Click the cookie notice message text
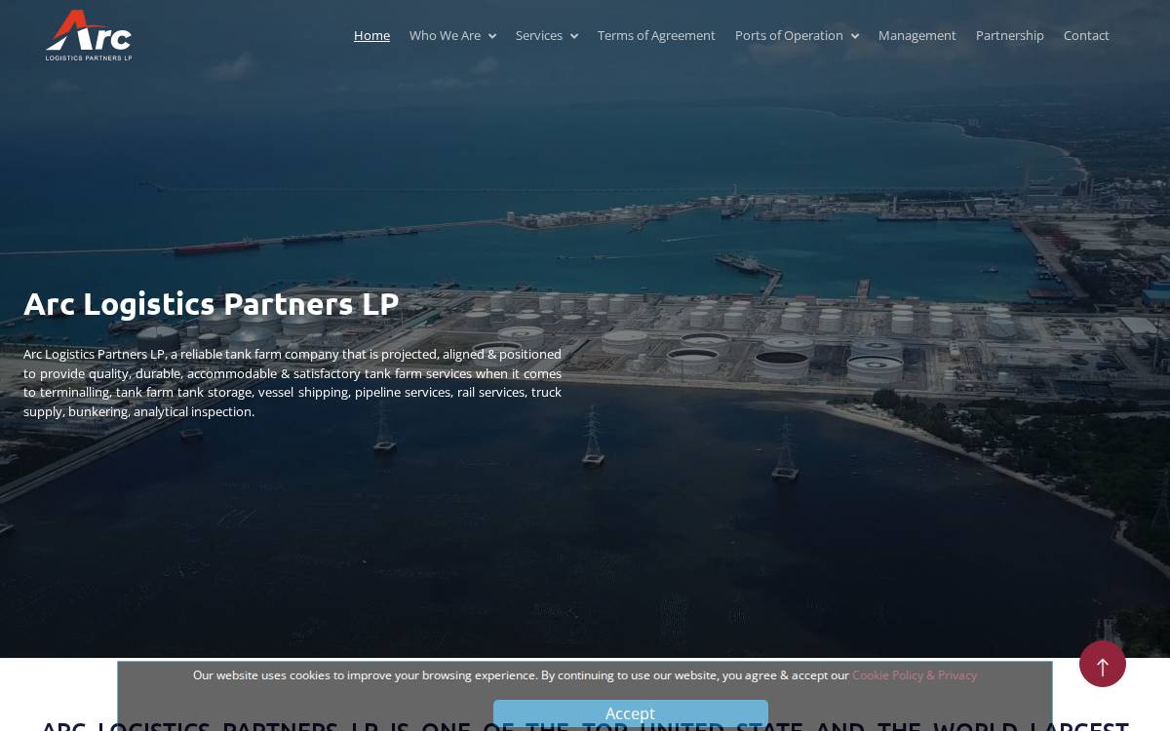The height and width of the screenshot is (731, 1170). (x=521, y=674)
